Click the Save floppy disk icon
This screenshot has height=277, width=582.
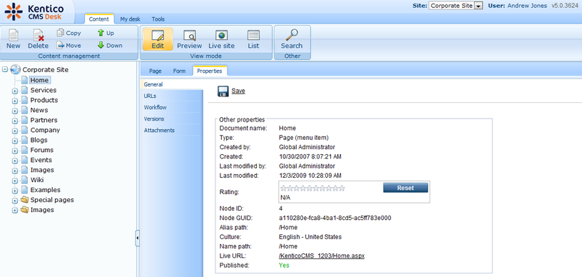[x=223, y=91]
